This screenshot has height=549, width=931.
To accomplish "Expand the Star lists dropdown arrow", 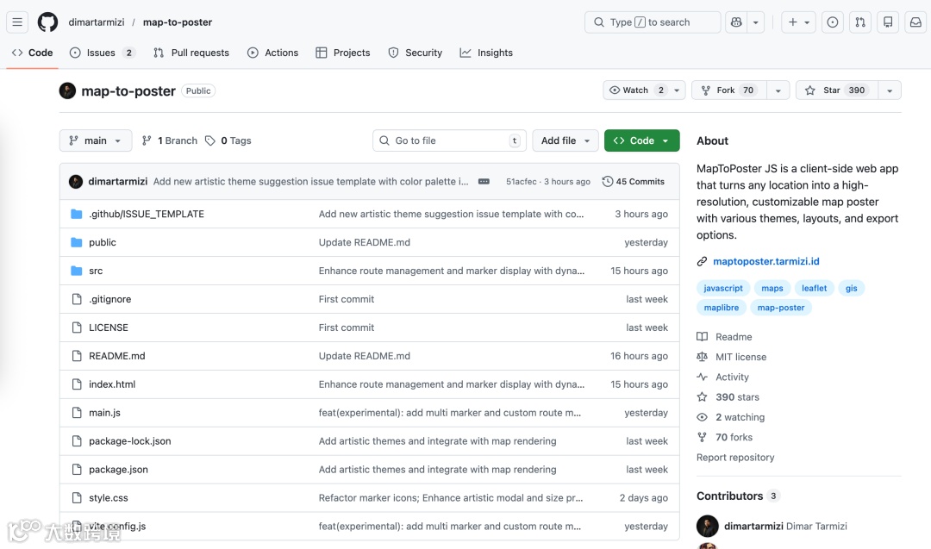I will [890, 90].
